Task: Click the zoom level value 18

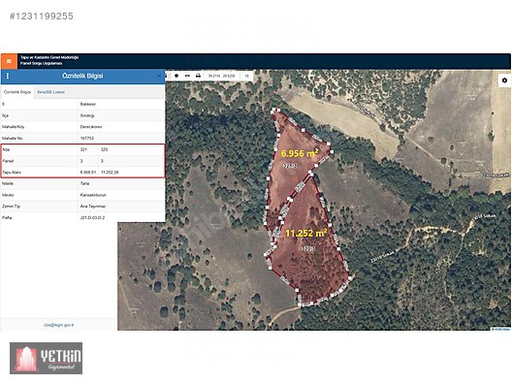Action: click(247, 76)
